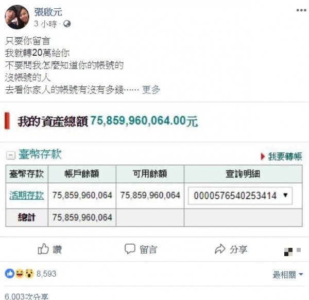Click the arrow 分享 share icon
The height and width of the screenshot is (300, 309).
(220, 249)
